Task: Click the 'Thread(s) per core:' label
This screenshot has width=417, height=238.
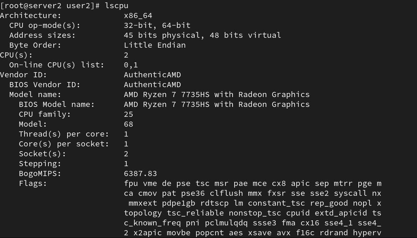Action: click(x=64, y=134)
